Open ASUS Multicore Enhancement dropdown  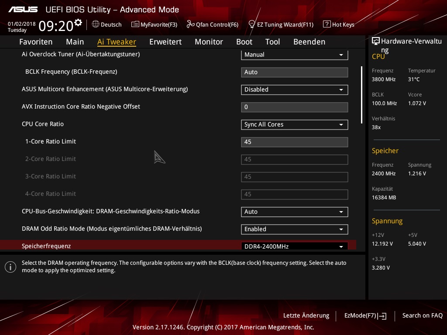pos(295,90)
